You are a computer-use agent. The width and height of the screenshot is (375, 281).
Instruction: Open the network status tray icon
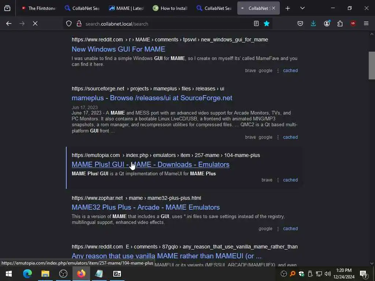click(x=319, y=274)
